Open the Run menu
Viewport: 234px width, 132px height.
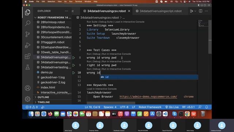(x=71, y=1)
